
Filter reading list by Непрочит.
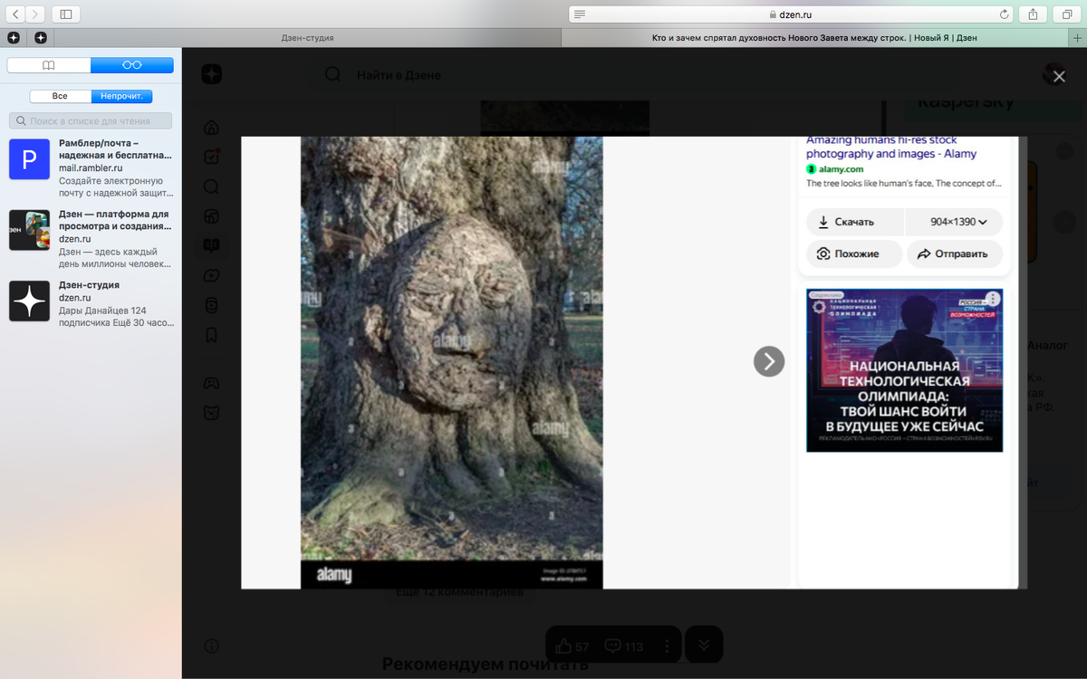[x=121, y=96]
